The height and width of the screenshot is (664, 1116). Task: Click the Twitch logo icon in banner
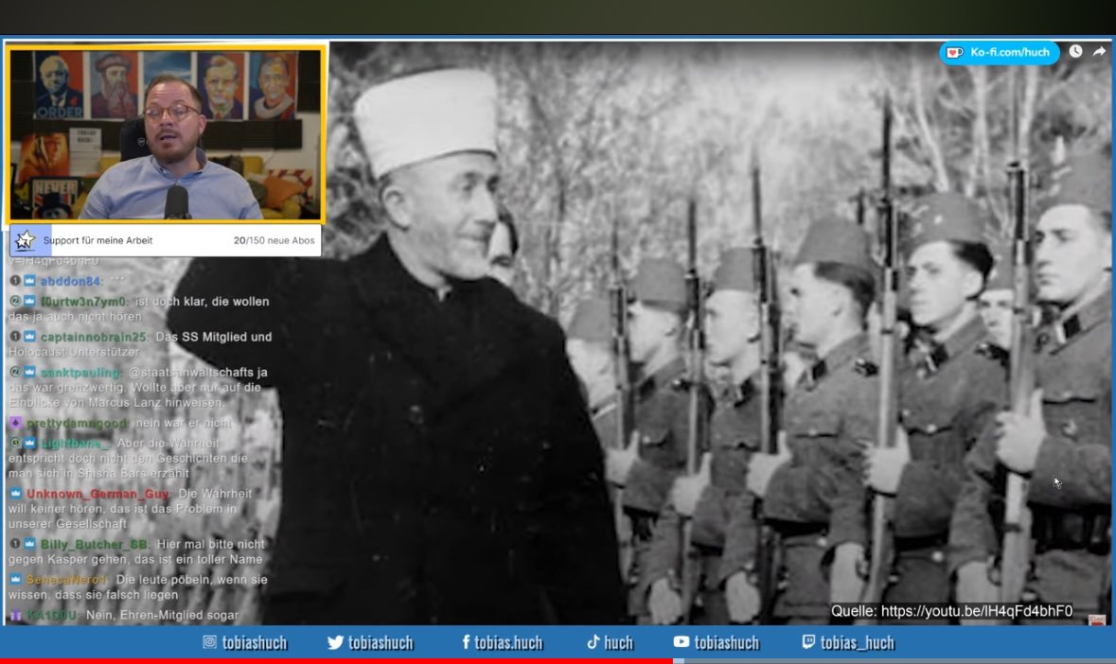(x=808, y=642)
